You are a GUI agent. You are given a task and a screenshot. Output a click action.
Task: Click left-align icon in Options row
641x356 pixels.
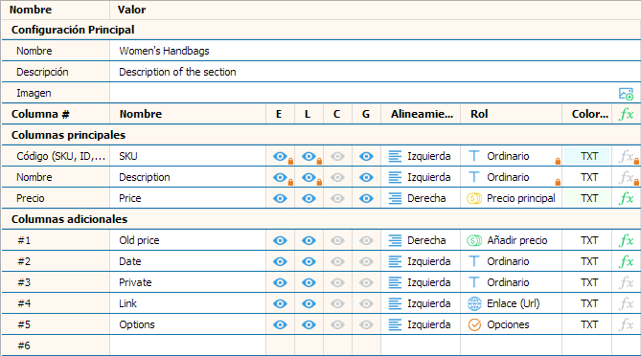pyautogui.click(x=395, y=324)
